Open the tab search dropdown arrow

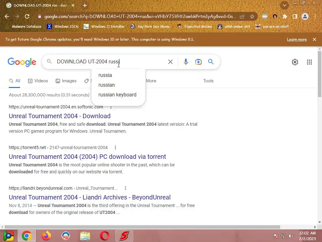click(x=284, y=6)
